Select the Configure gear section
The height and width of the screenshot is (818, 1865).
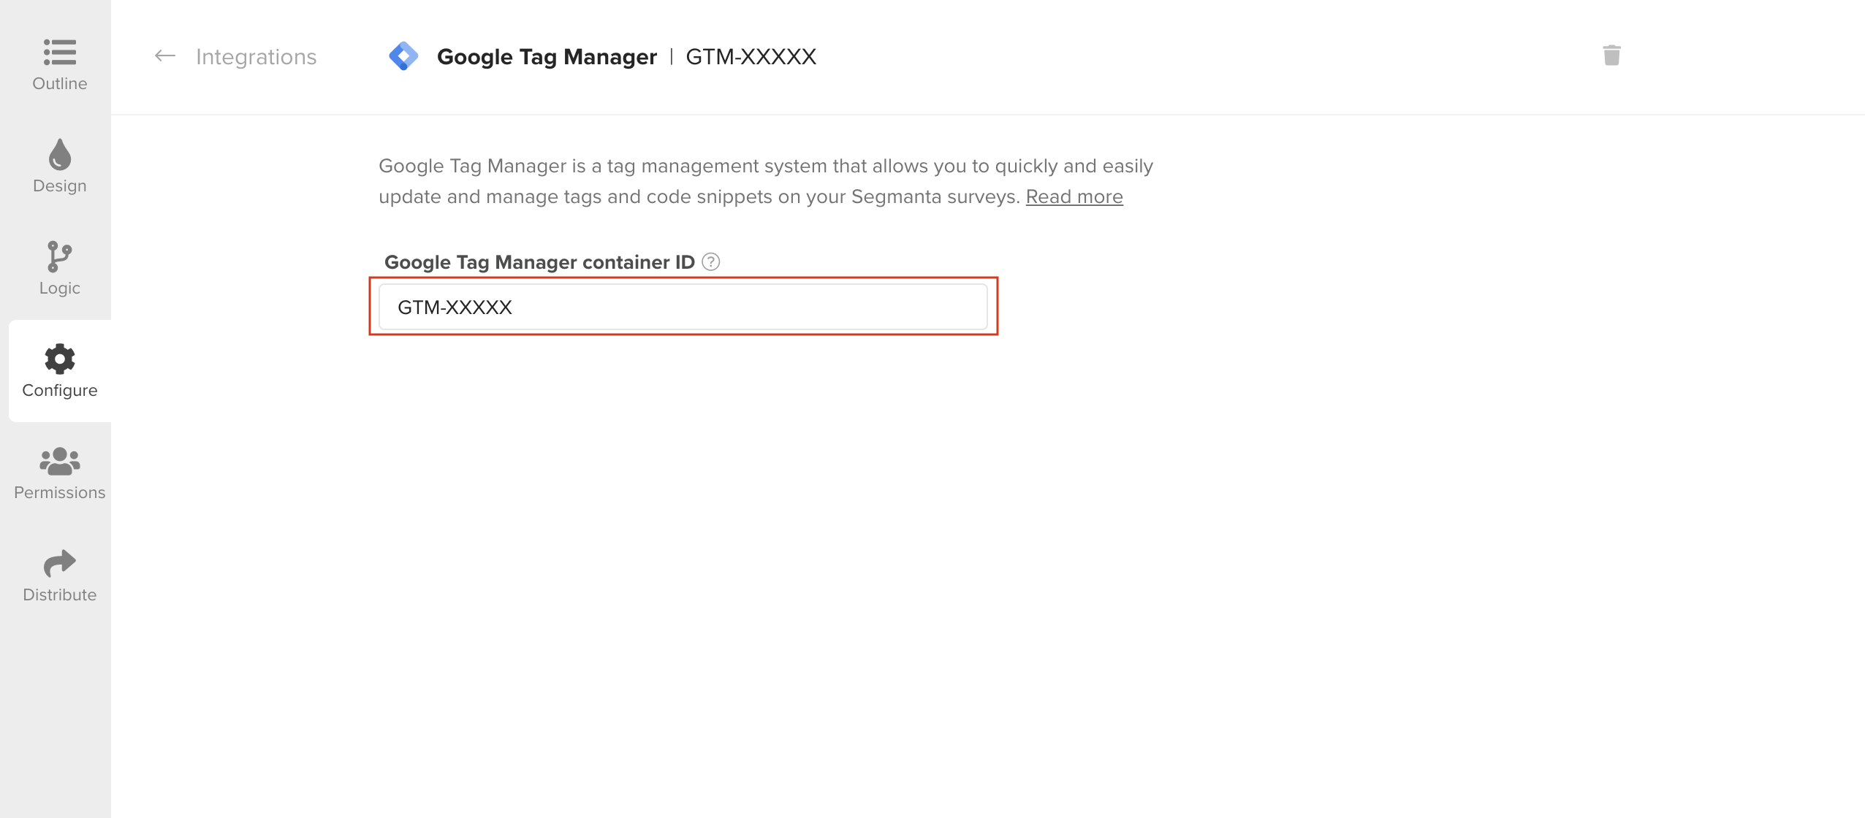59,371
